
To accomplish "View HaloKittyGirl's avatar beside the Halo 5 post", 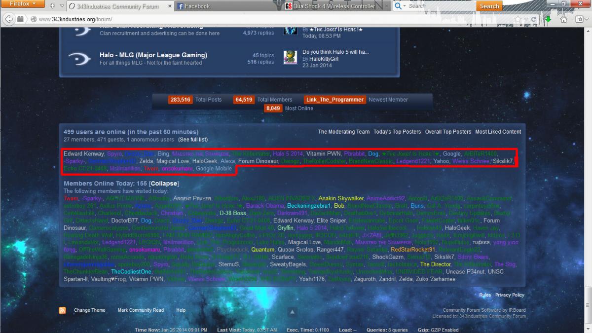I will point(291,57).
